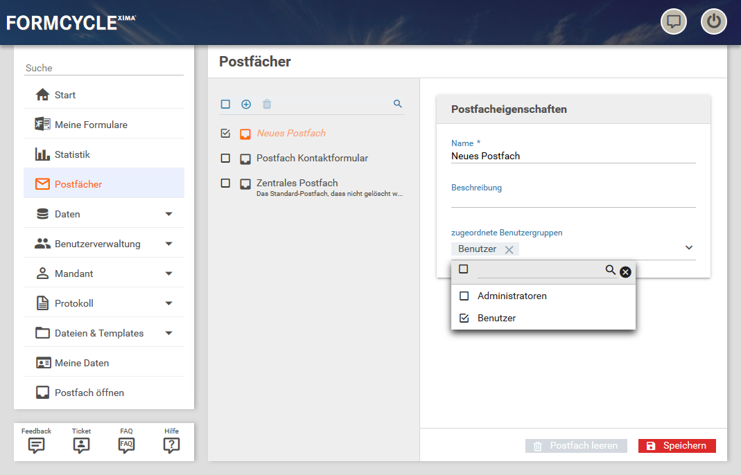Remove the Benutzer tag with its X

[509, 249]
